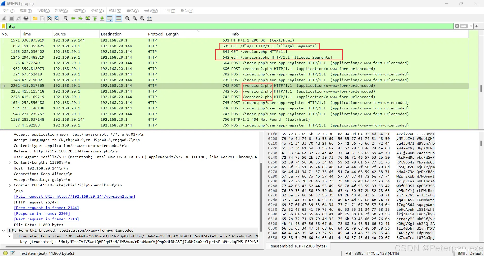The height and width of the screenshot is (256, 484).
Task: Open the 文件(F) menu
Action: pos(9,11)
